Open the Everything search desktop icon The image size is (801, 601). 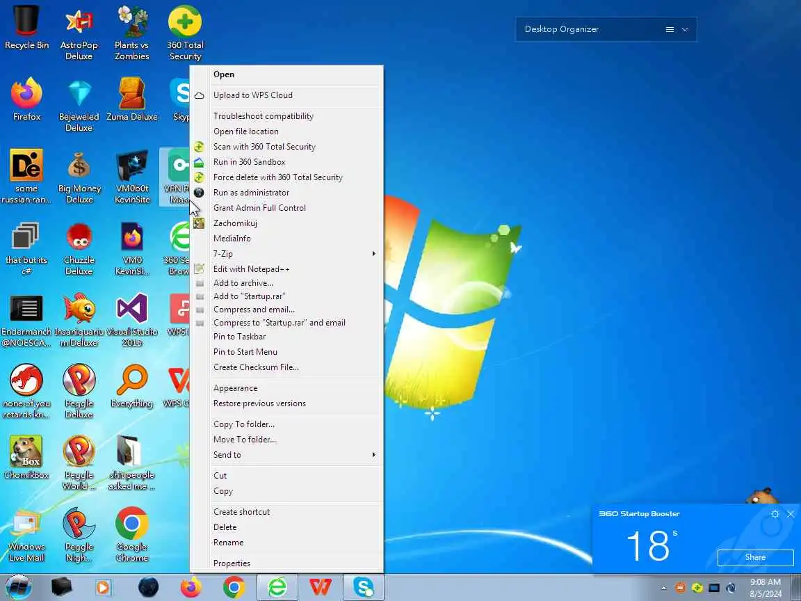pyautogui.click(x=132, y=386)
